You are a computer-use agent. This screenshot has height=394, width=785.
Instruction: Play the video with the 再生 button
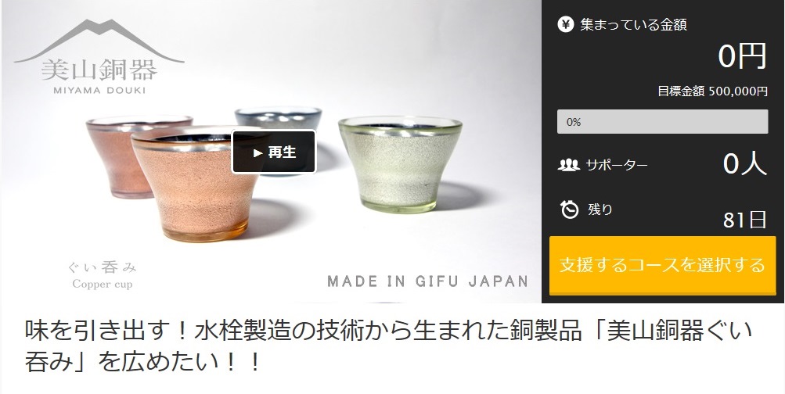point(273,152)
